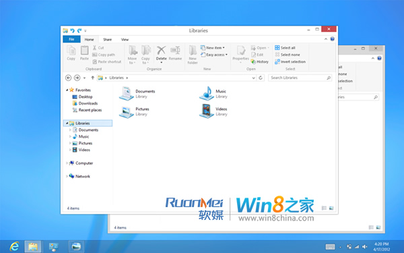
Task: Collapse the ribbon using the chevron
Action: pos(326,39)
